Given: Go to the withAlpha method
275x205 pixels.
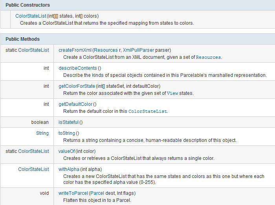Looking at the screenshot, I should 69,169.
